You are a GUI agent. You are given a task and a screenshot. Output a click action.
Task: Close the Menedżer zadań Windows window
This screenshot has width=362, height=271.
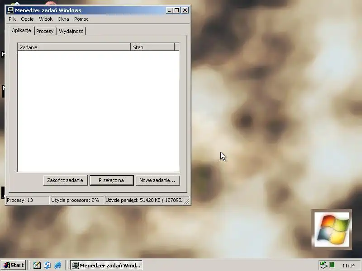point(185,10)
